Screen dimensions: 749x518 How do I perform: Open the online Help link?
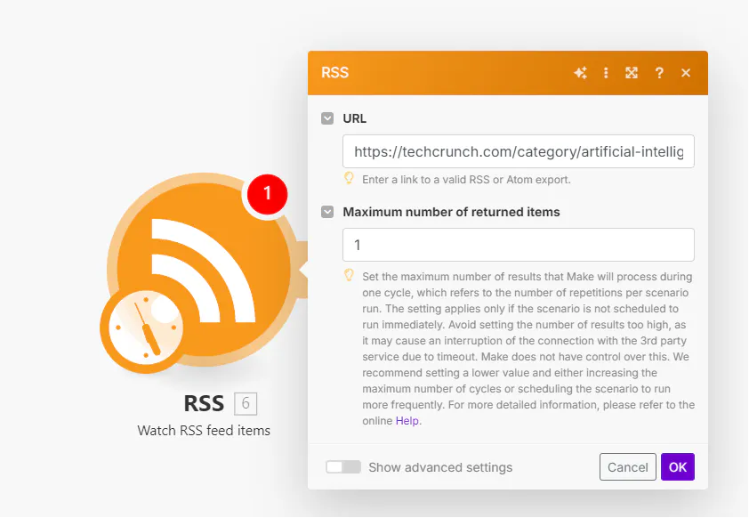[x=407, y=420]
